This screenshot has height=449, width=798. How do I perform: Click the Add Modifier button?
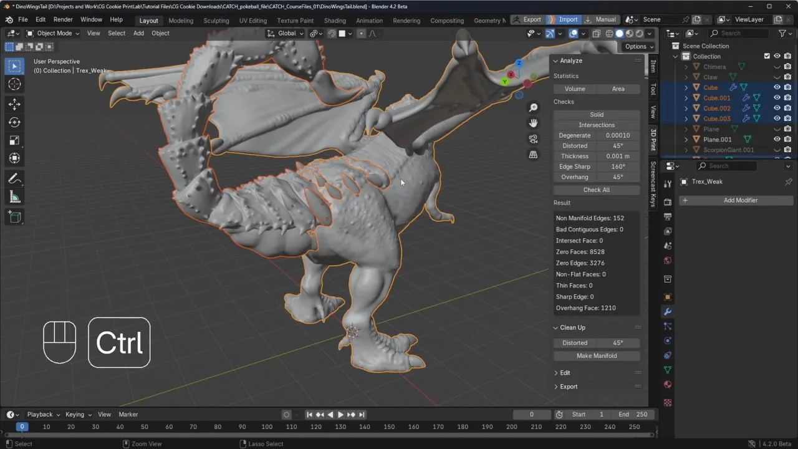736,200
